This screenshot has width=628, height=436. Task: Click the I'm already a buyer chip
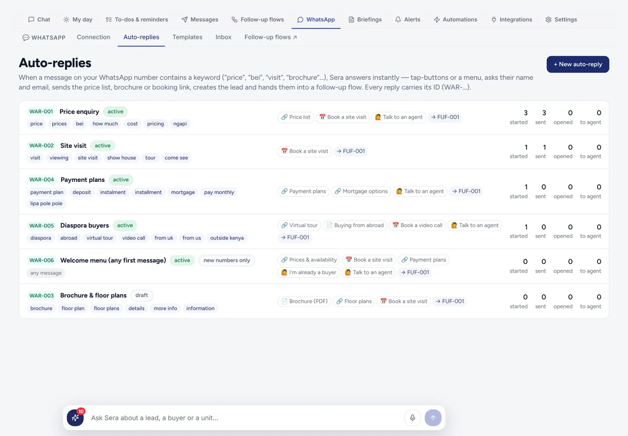pos(309,272)
